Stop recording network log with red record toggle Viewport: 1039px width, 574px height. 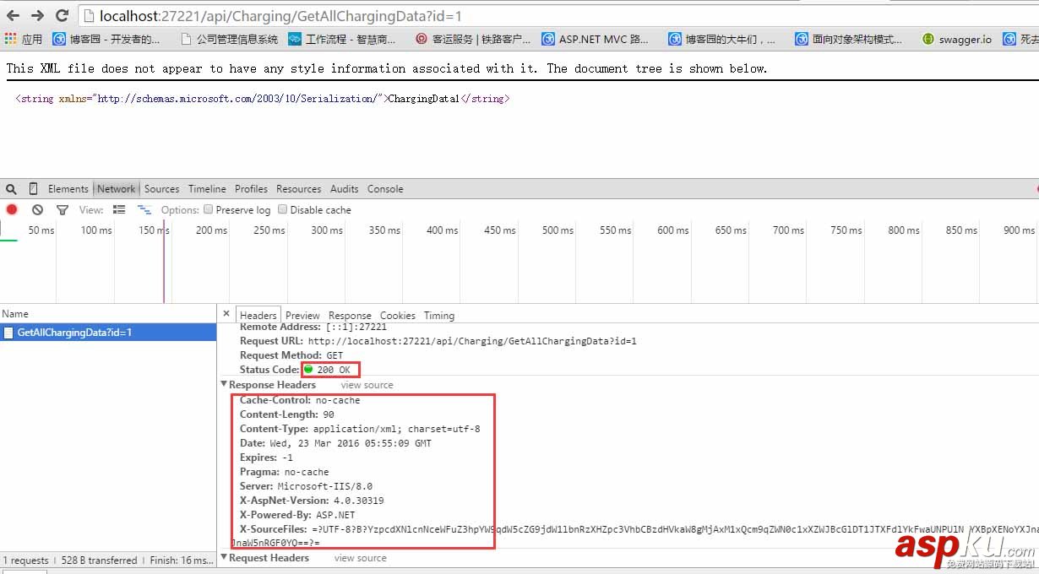coord(12,209)
